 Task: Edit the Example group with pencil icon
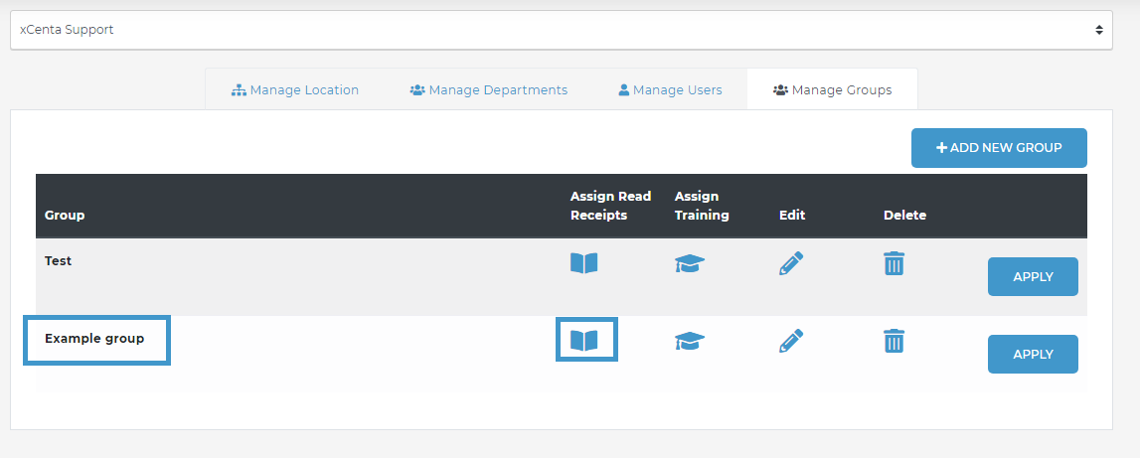point(791,341)
